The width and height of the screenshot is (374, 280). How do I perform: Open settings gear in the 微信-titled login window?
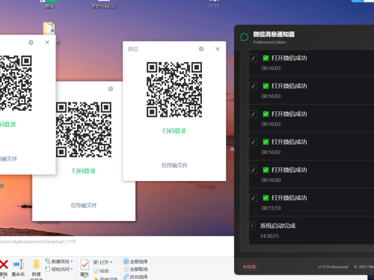coord(201,49)
